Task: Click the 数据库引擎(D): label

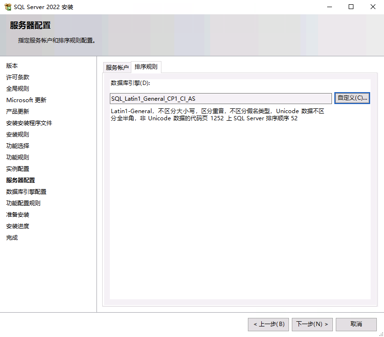Action: tap(130, 83)
